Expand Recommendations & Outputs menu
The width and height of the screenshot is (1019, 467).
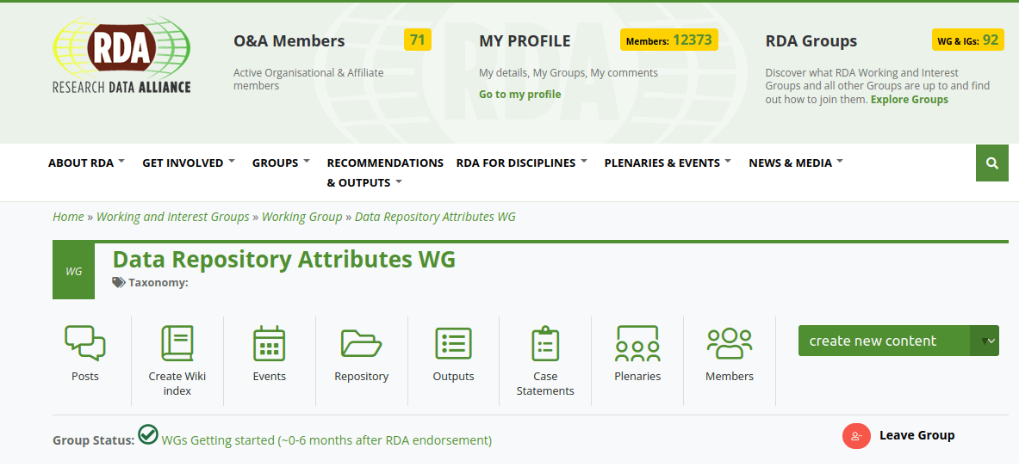point(385,173)
